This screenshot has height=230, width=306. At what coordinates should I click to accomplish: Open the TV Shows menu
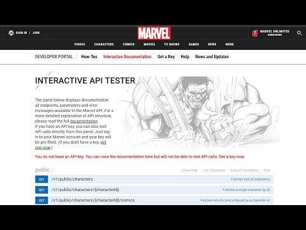point(171,44)
